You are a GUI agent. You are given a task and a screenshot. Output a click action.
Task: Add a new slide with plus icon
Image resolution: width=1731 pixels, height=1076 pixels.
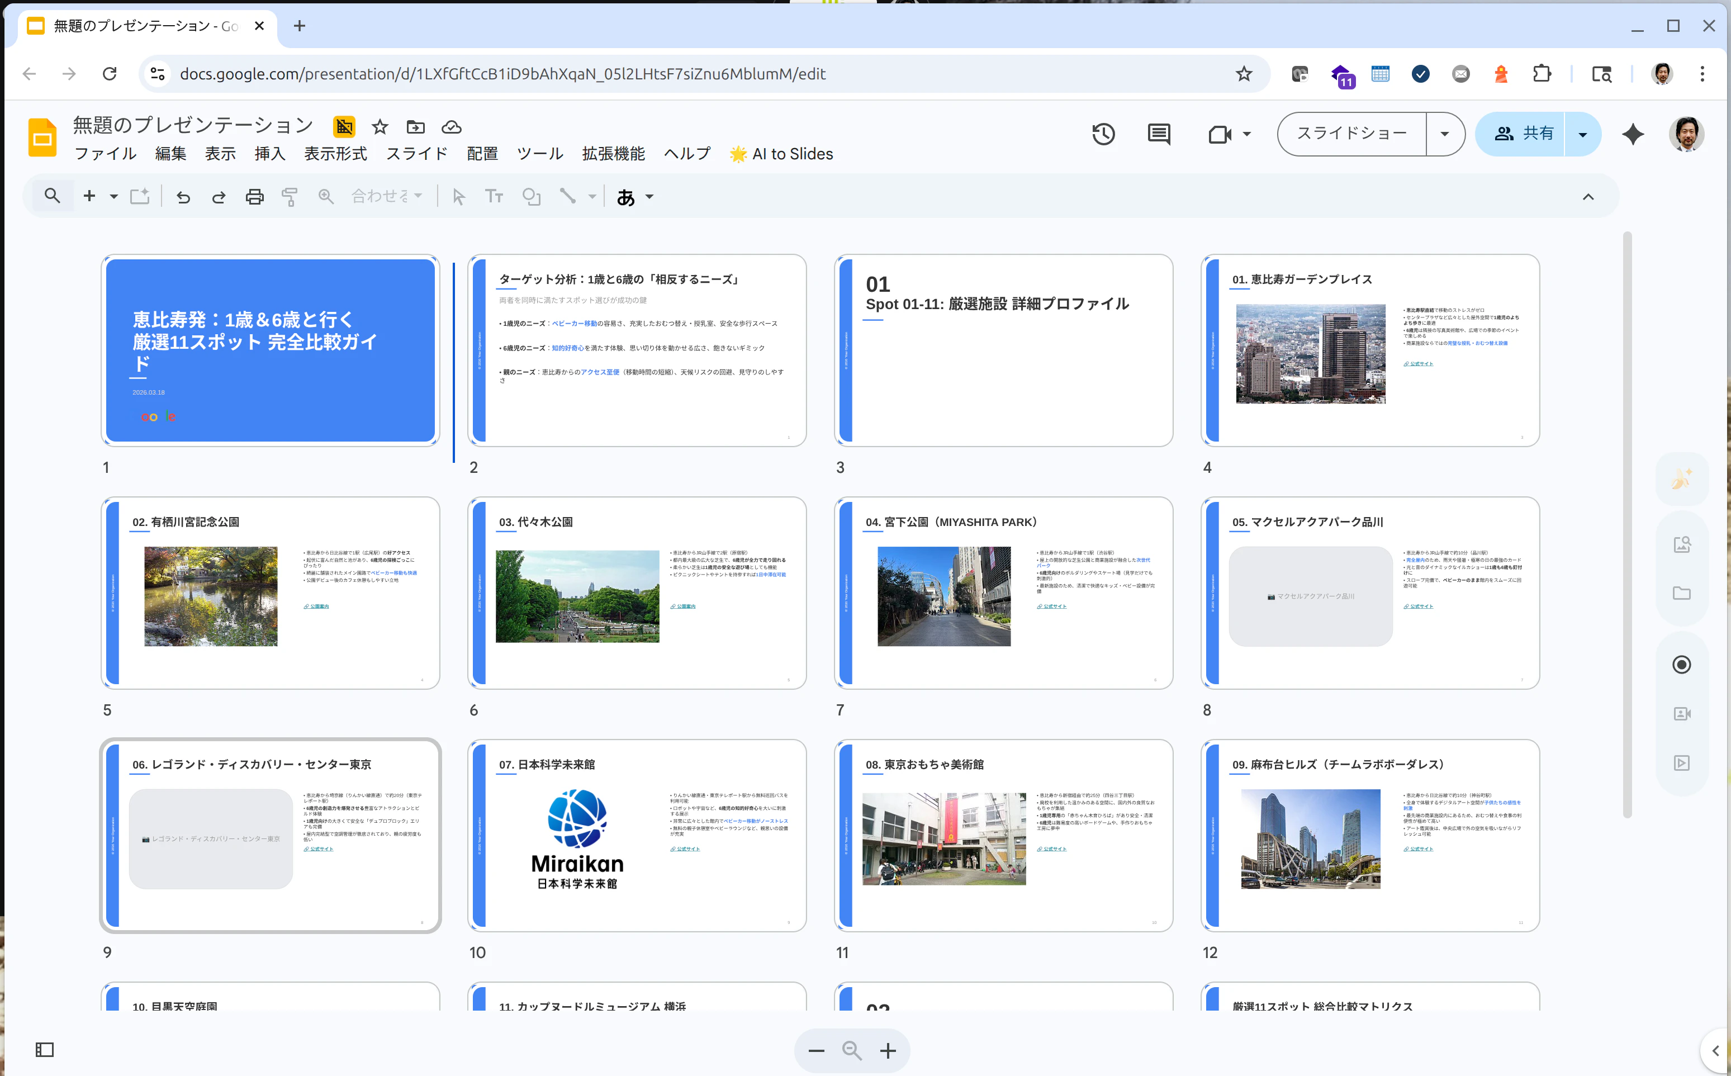pyautogui.click(x=89, y=196)
